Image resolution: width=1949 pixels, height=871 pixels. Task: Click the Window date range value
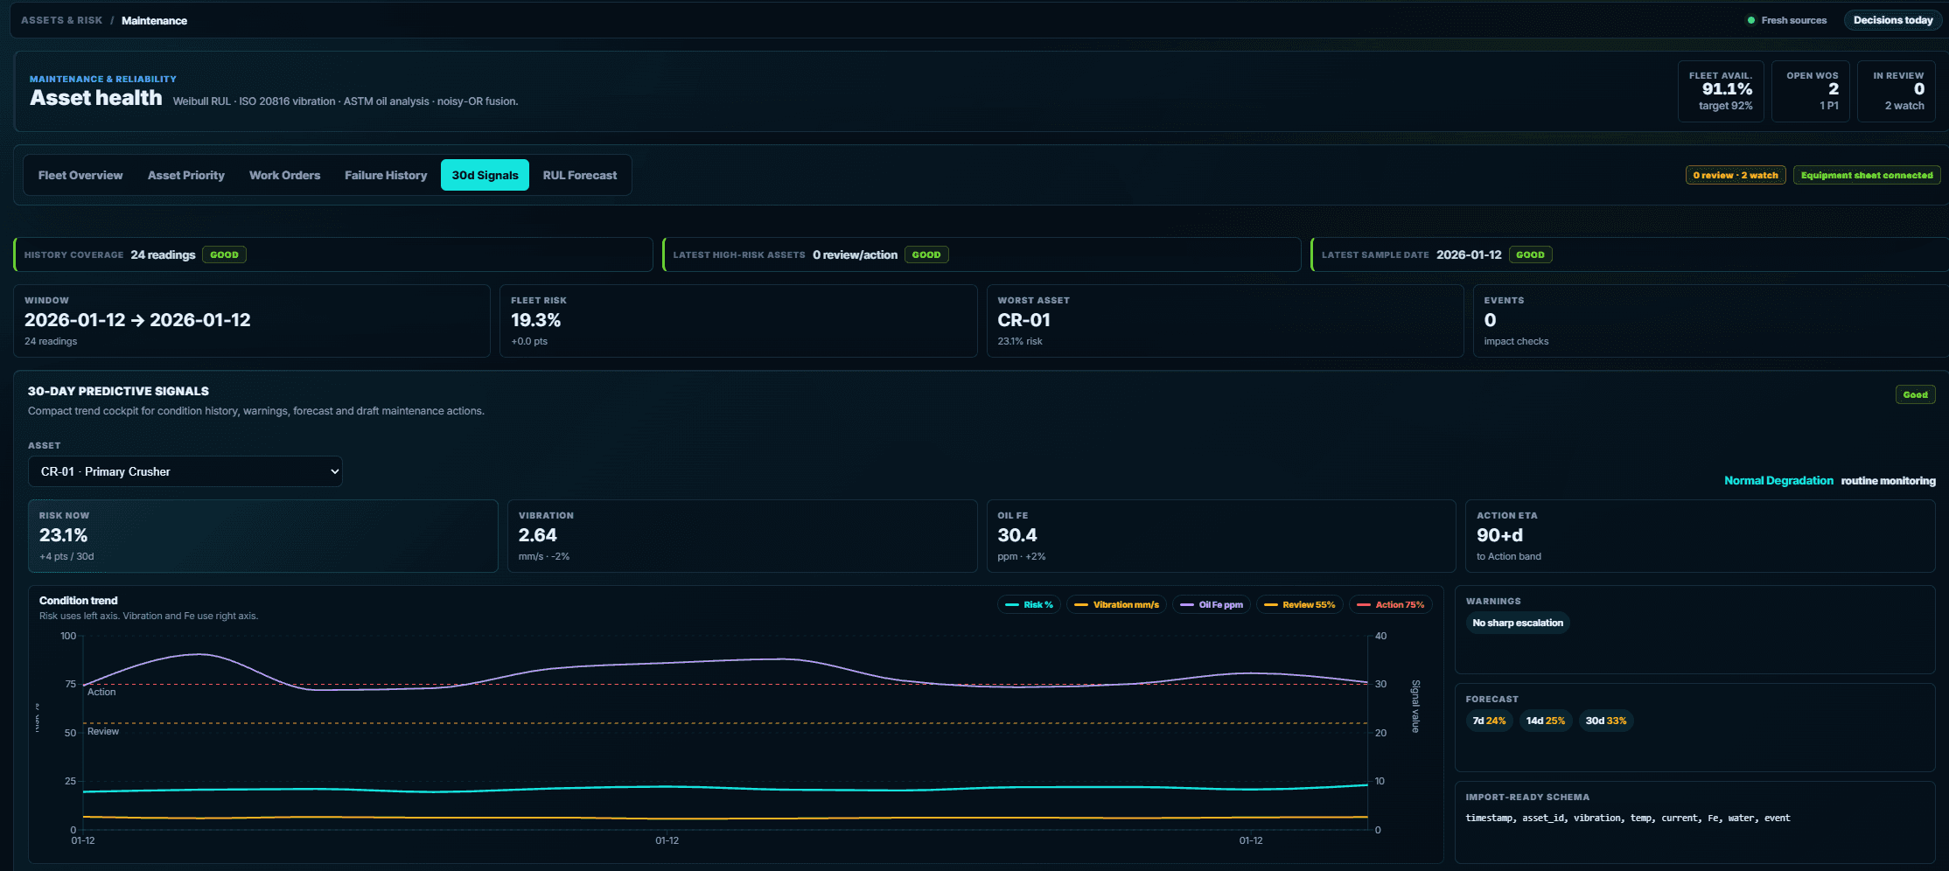pos(137,320)
